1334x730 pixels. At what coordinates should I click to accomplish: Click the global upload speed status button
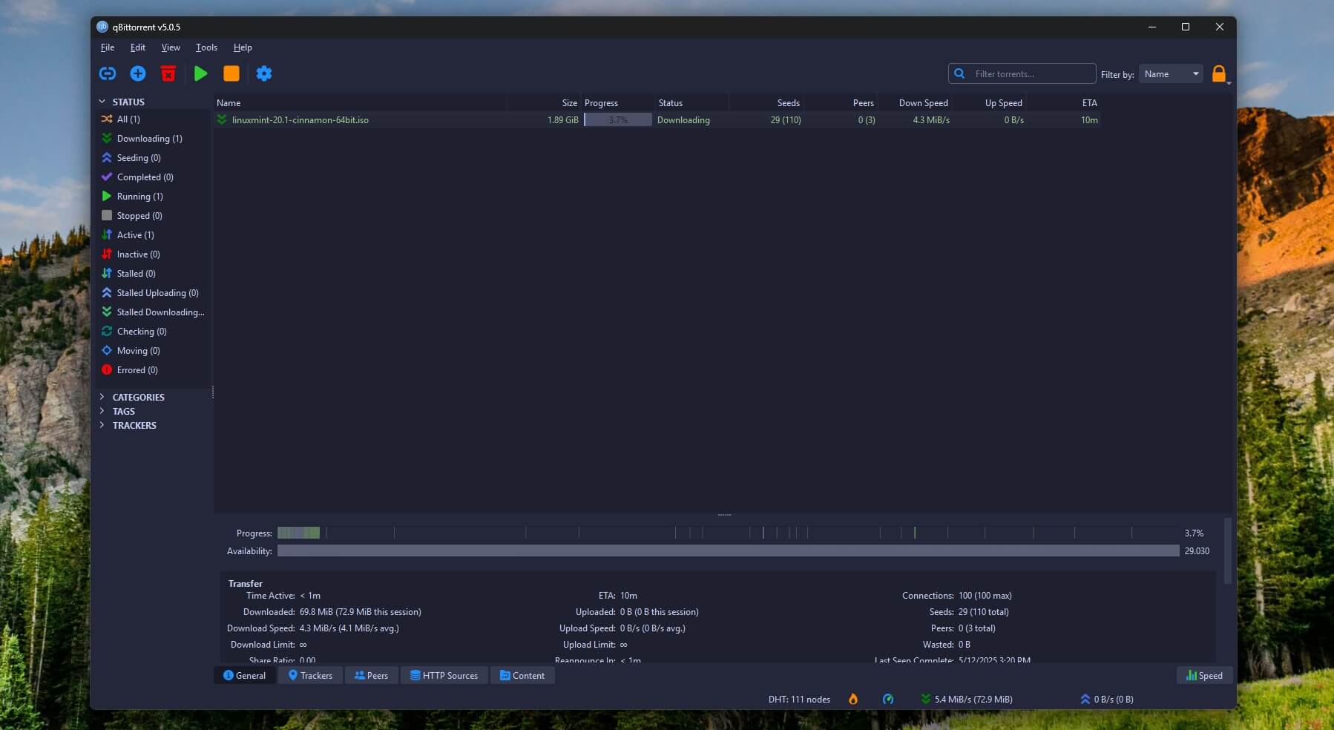[x=1106, y=699]
